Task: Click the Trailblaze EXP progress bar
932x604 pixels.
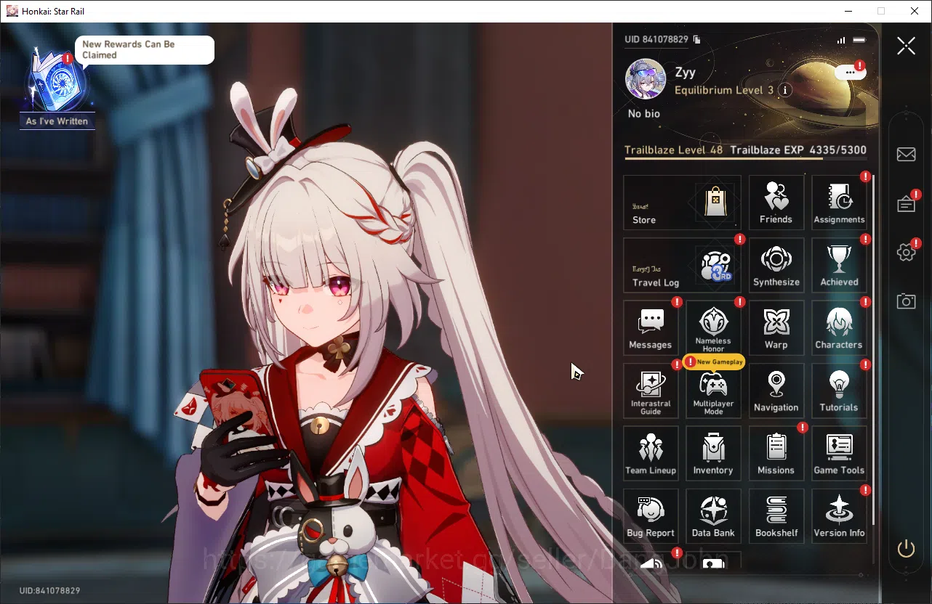Action: (745, 159)
